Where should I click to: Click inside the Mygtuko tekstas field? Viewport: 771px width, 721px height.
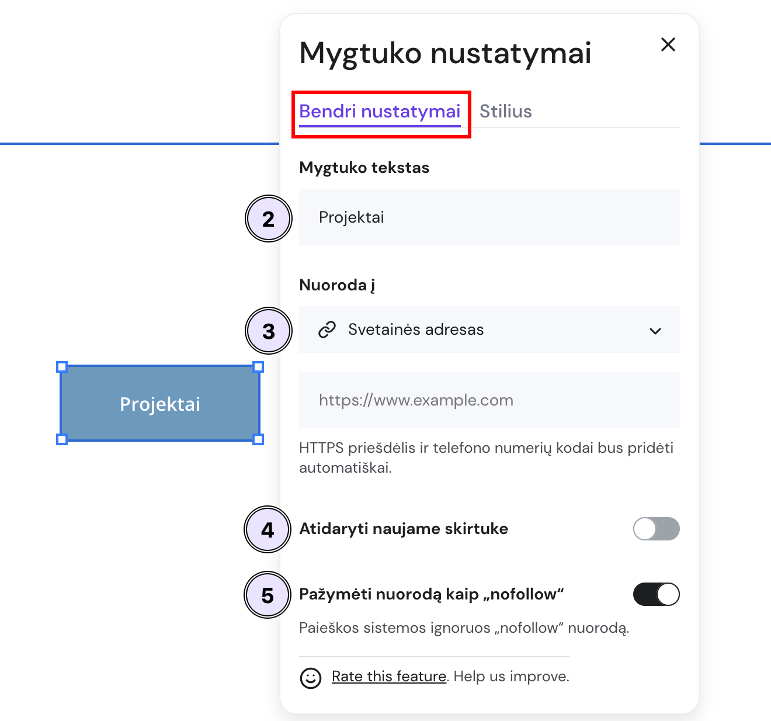[x=489, y=217]
